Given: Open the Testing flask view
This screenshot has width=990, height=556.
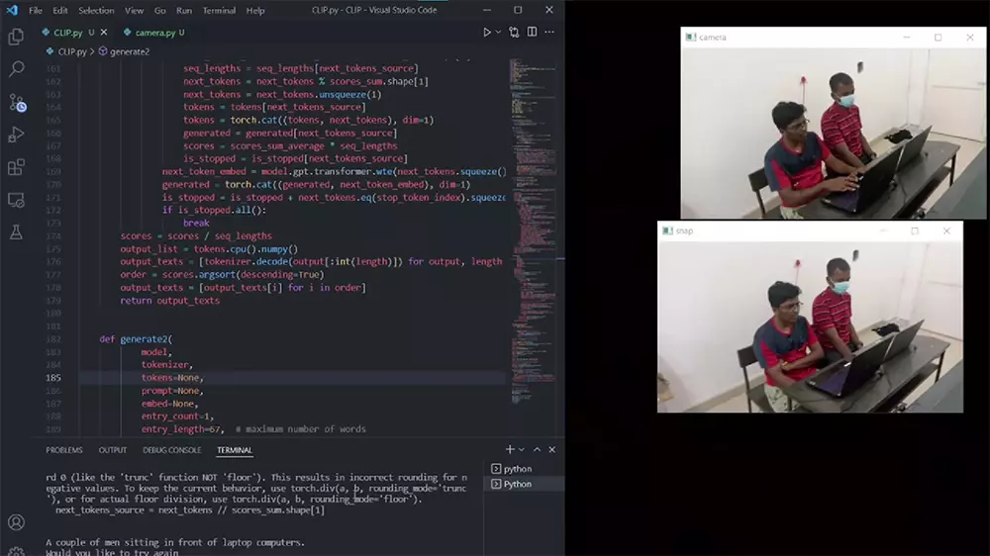Looking at the screenshot, I should pyautogui.click(x=16, y=232).
